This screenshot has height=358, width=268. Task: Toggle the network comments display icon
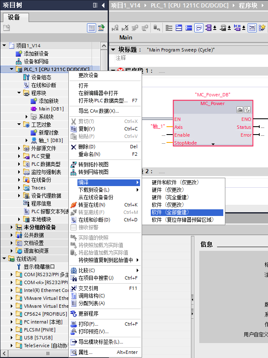[252, 28]
